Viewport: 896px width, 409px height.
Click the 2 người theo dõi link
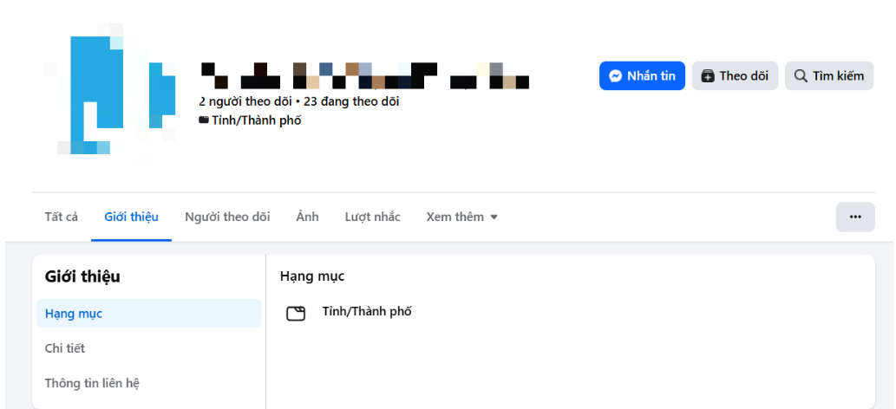pyautogui.click(x=245, y=101)
